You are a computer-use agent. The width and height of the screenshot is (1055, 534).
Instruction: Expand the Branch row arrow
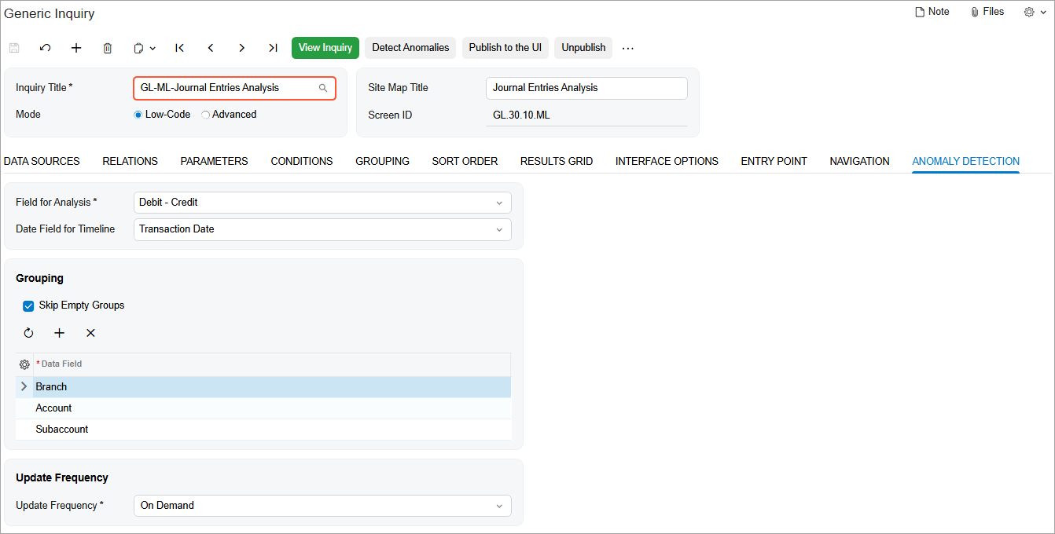pos(24,386)
